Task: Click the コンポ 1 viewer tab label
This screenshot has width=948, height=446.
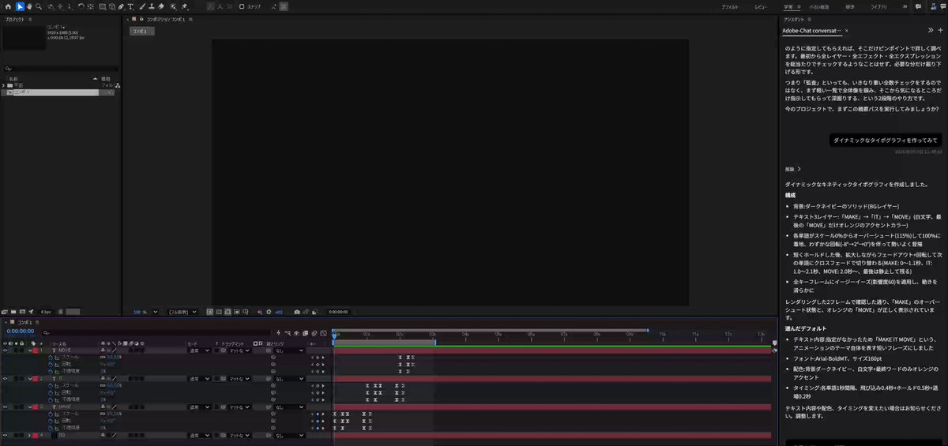Action: (x=143, y=31)
